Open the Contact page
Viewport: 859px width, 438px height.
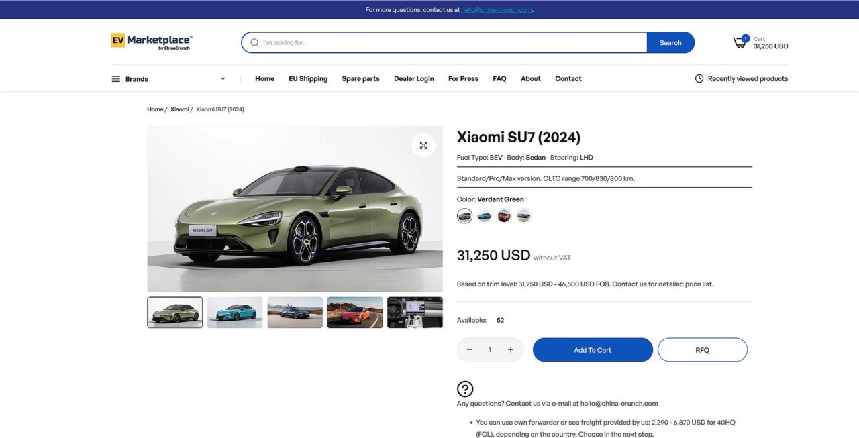point(568,78)
